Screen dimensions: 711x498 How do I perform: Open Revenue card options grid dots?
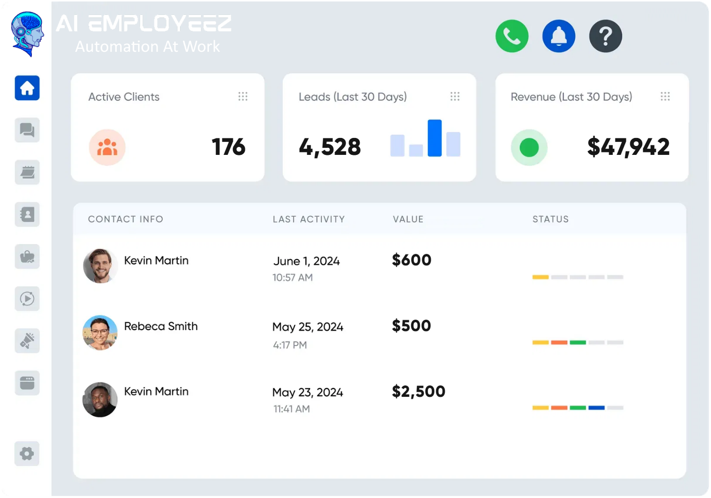click(x=665, y=97)
